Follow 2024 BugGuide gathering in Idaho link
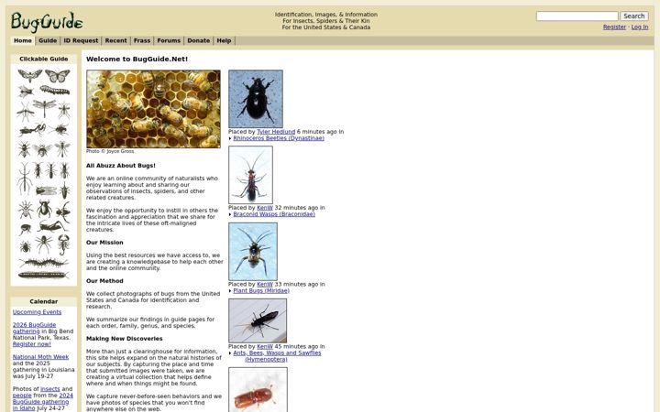This screenshot has height=412, width=660. coord(42,402)
